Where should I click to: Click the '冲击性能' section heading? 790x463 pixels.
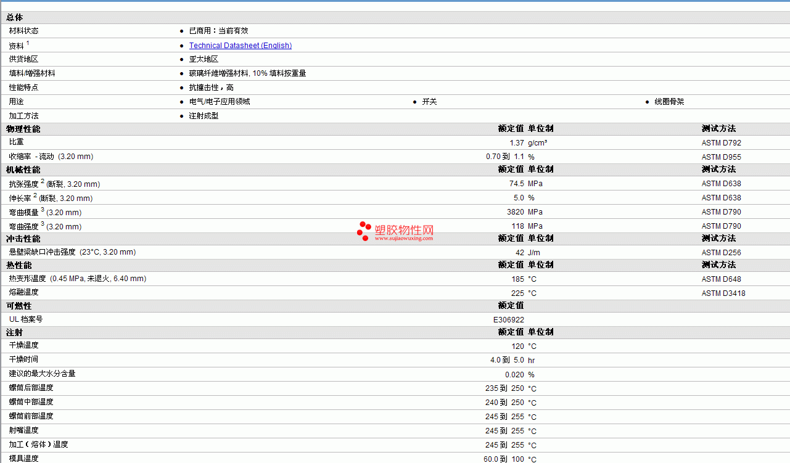[x=23, y=239]
